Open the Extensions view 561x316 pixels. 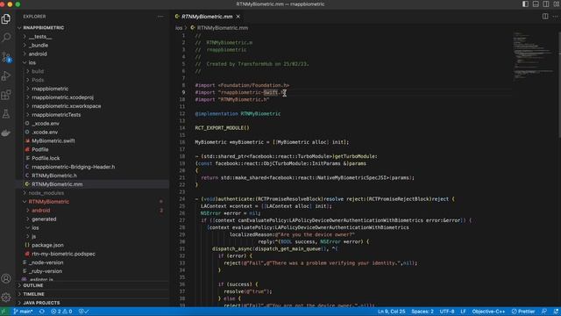coord(6,95)
